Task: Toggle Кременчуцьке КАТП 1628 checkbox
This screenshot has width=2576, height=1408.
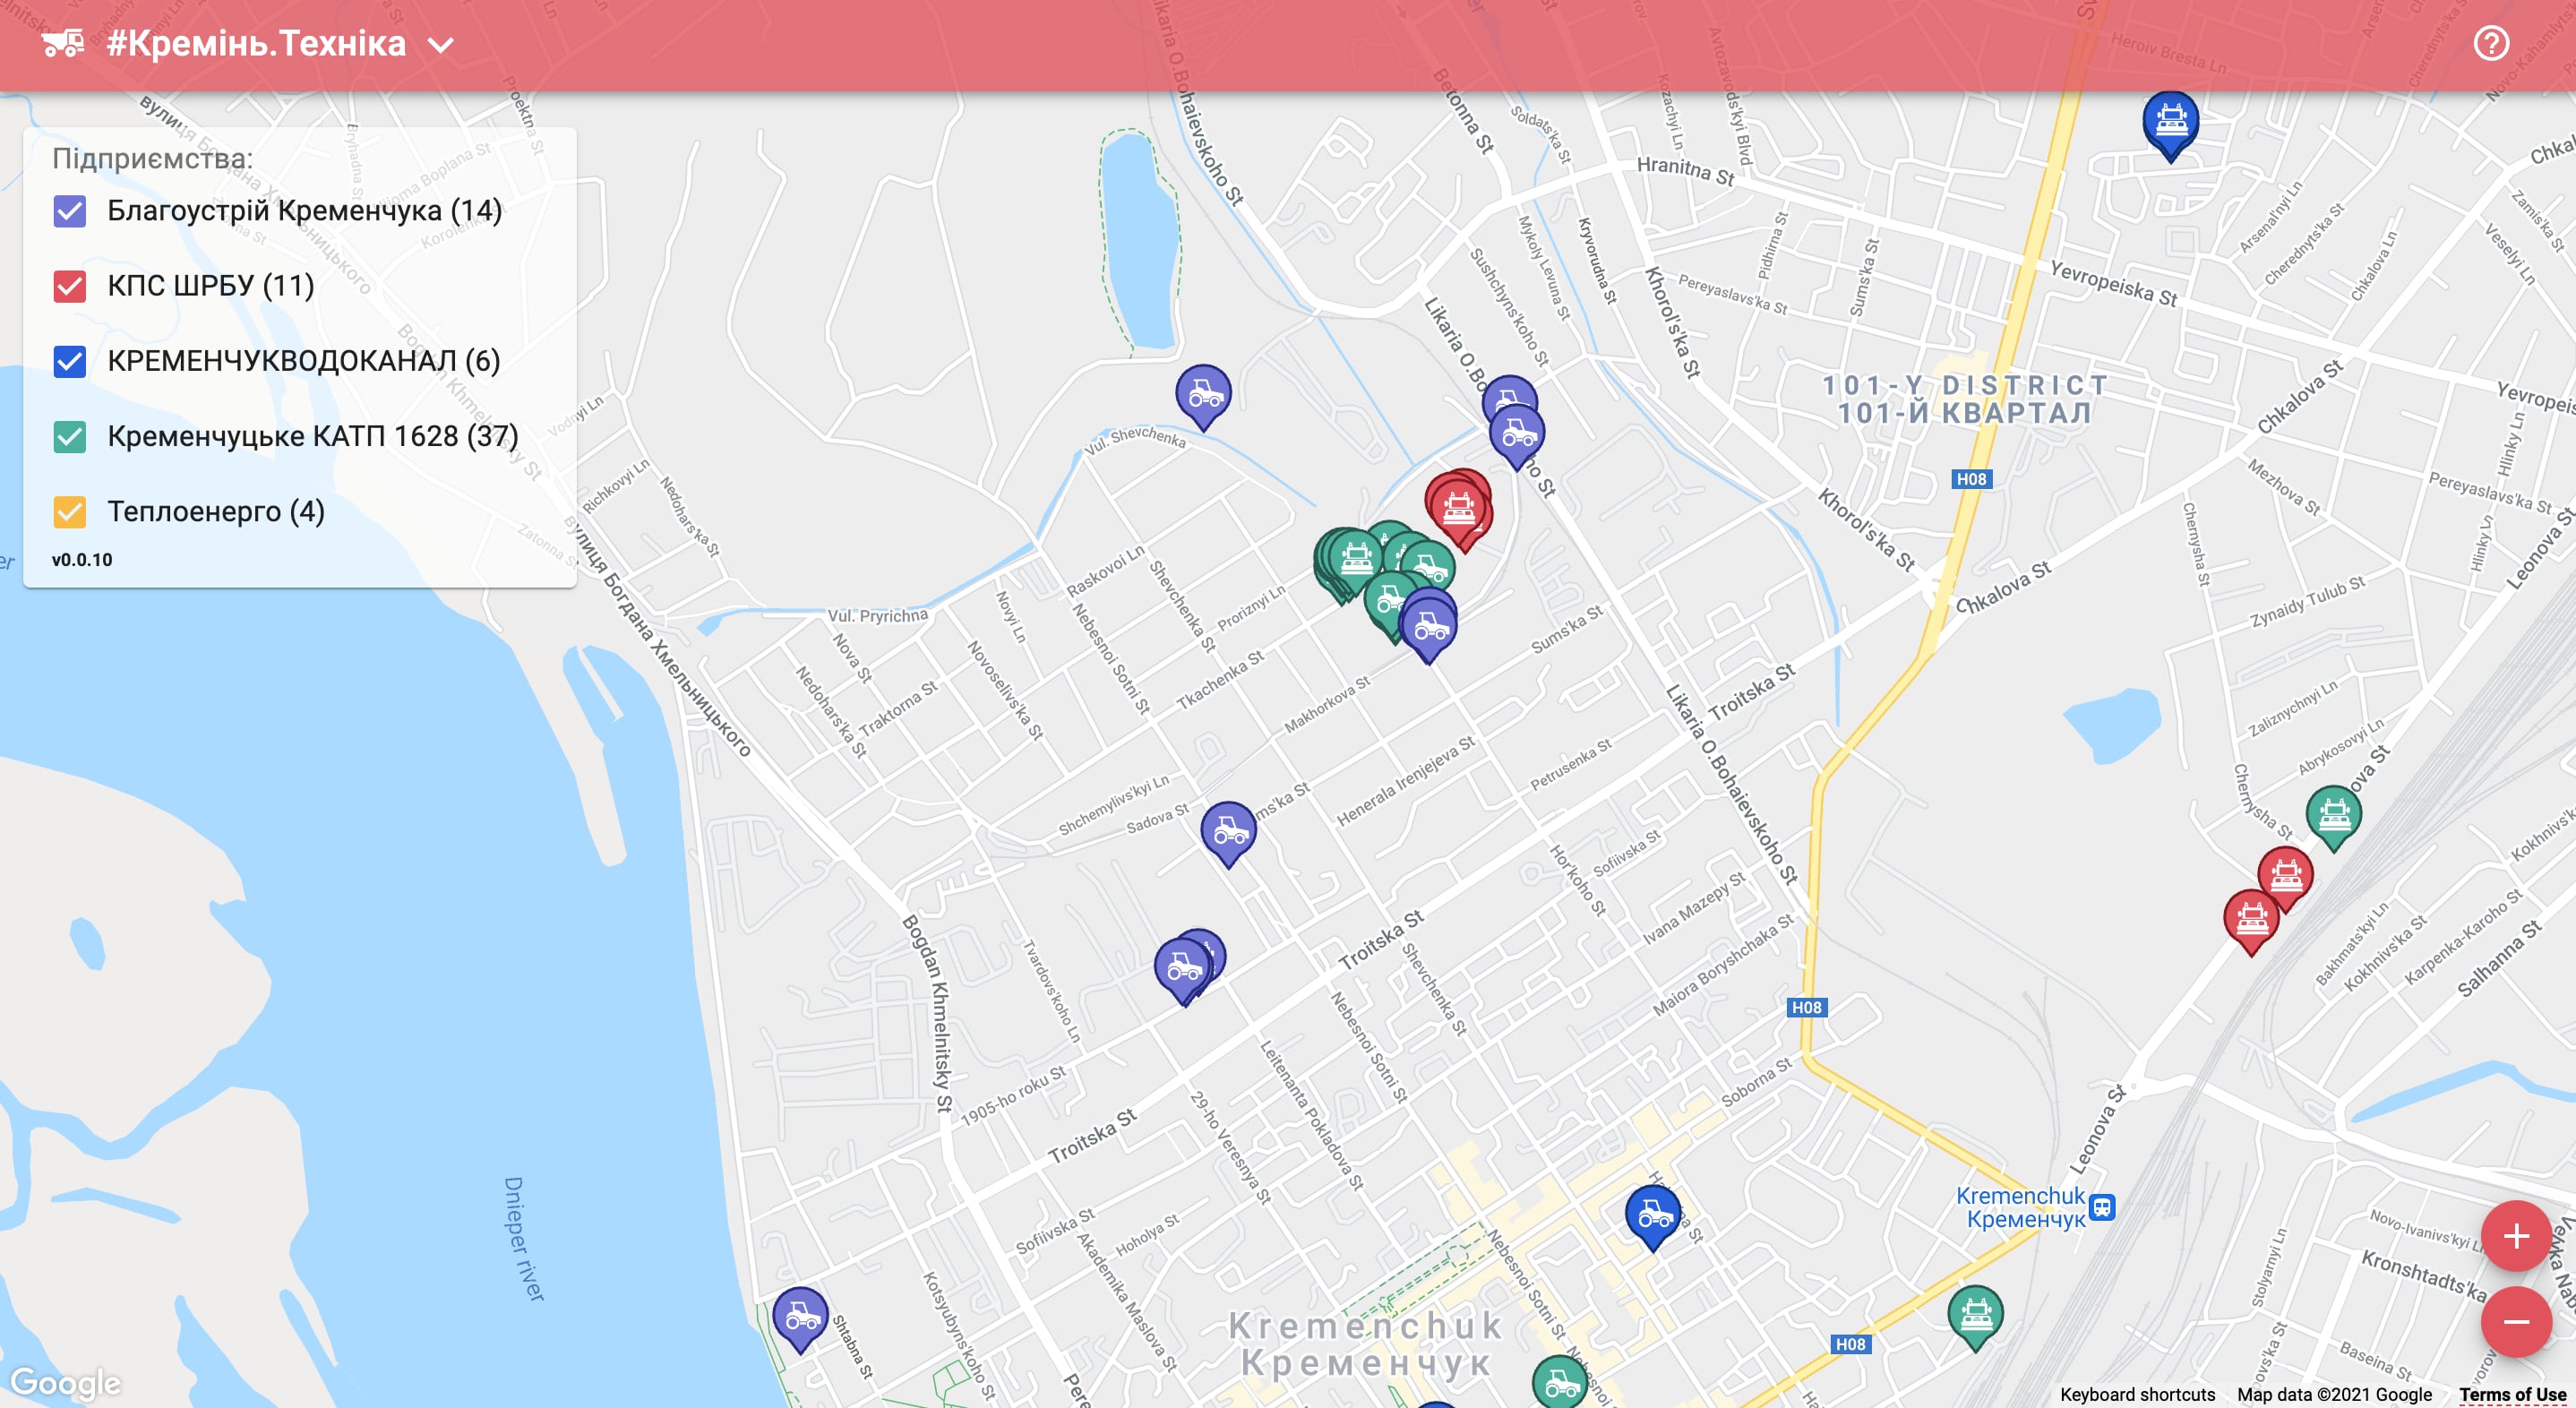Action: tap(70, 436)
